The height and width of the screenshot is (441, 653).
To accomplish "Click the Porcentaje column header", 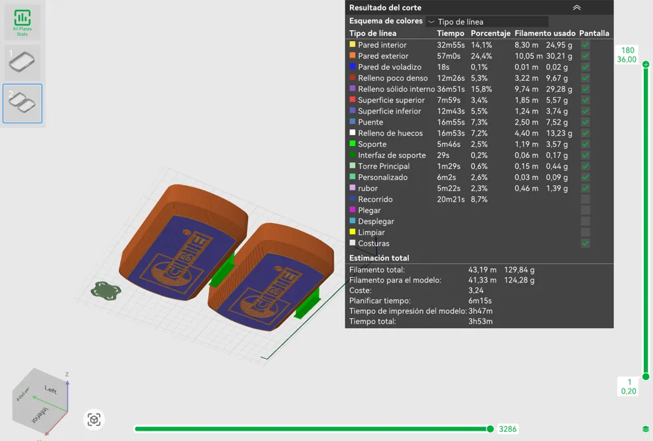I will coord(490,33).
